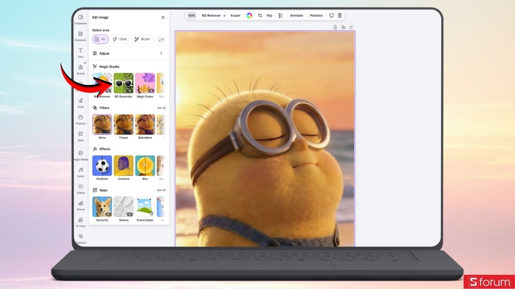Enable the Brush selection mode
Screen dimensions: 515x289
(142, 39)
